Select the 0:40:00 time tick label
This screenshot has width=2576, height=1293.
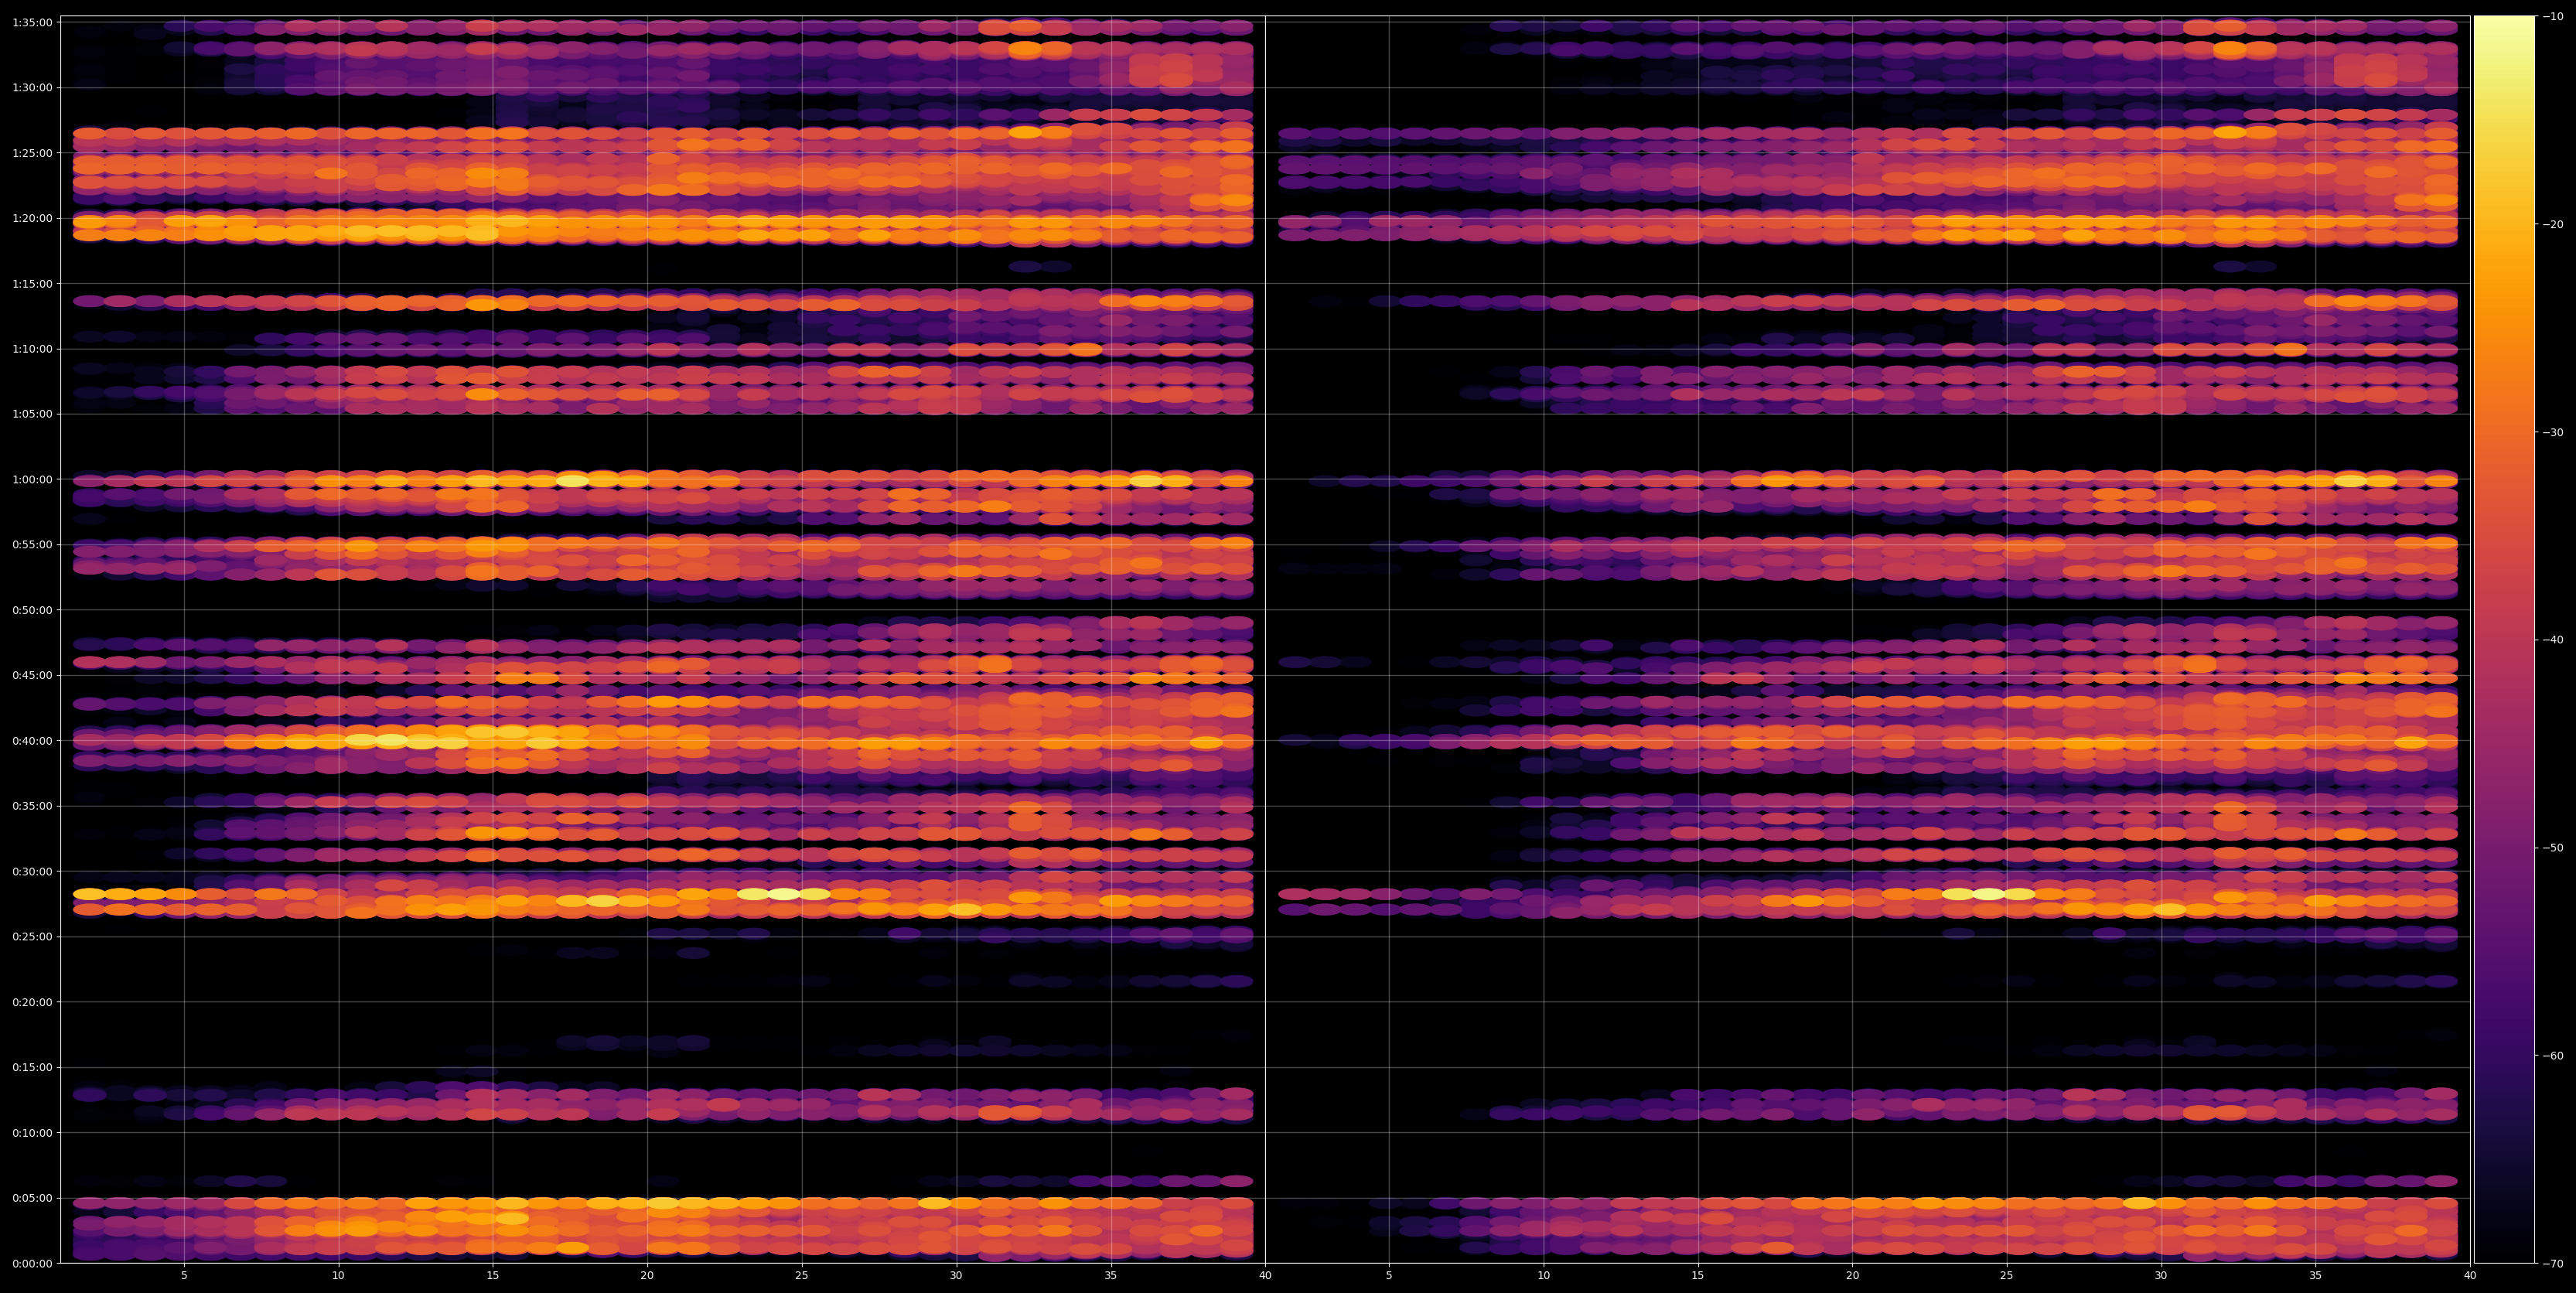(x=32, y=741)
